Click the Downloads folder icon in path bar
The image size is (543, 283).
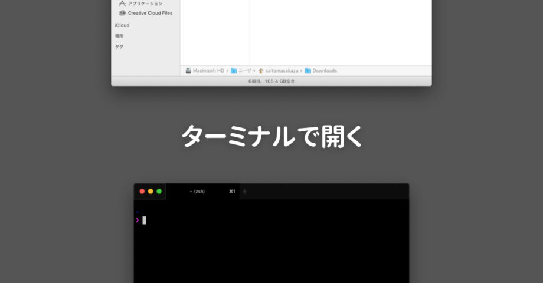308,71
